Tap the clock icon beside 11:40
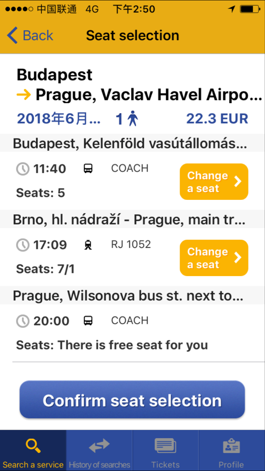 tap(23, 169)
